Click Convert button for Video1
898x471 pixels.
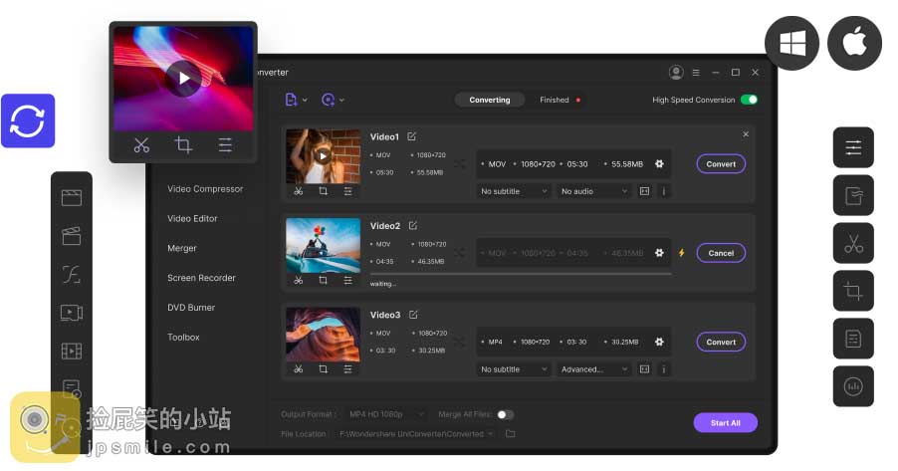tap(721, 164)
